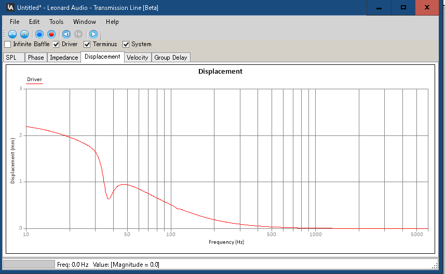Switch to the SPL tab
The image size is (445, 274).
coord(14,58)
